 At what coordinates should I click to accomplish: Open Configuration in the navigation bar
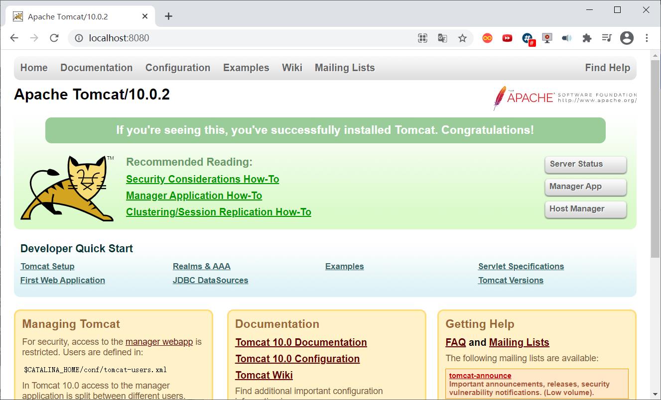point(178,68)
